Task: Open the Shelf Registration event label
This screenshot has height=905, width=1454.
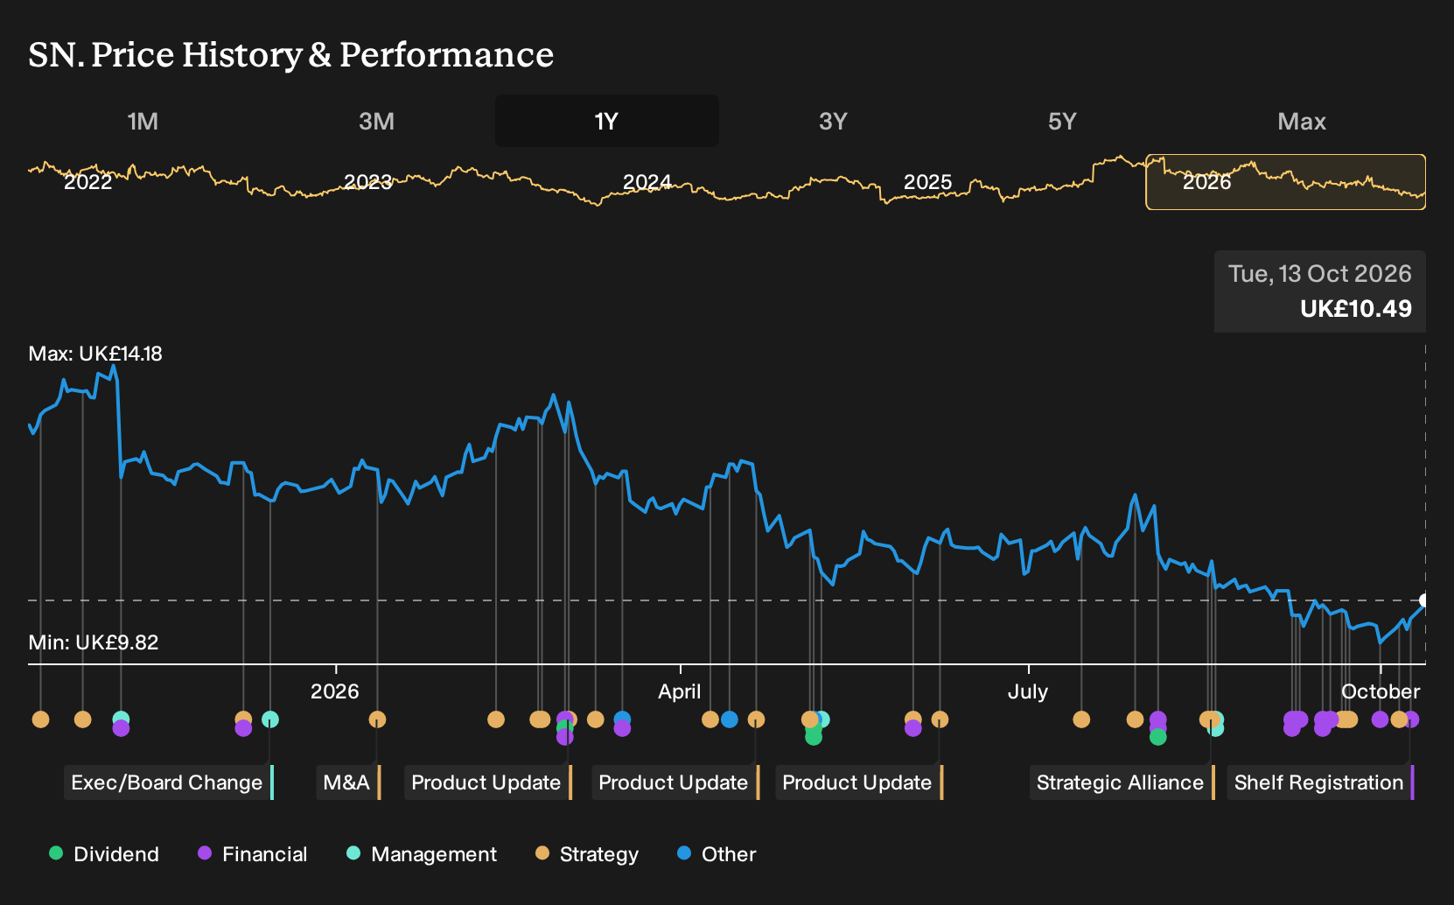Action: point(1321,782)
